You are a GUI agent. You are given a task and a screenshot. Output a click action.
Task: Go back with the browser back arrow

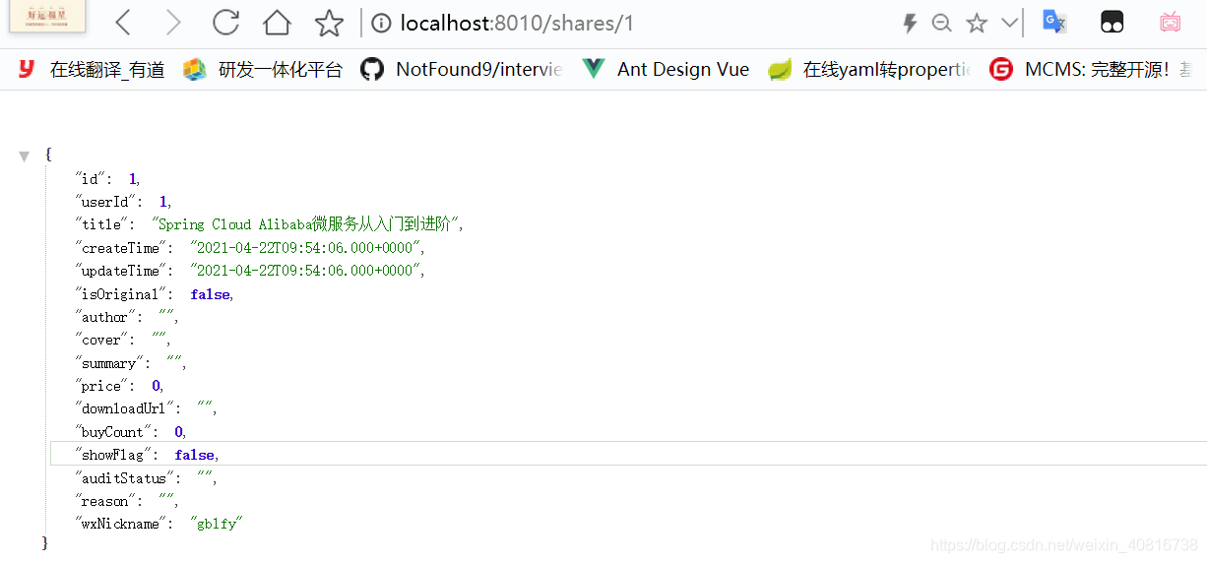[x=123, y=23]
